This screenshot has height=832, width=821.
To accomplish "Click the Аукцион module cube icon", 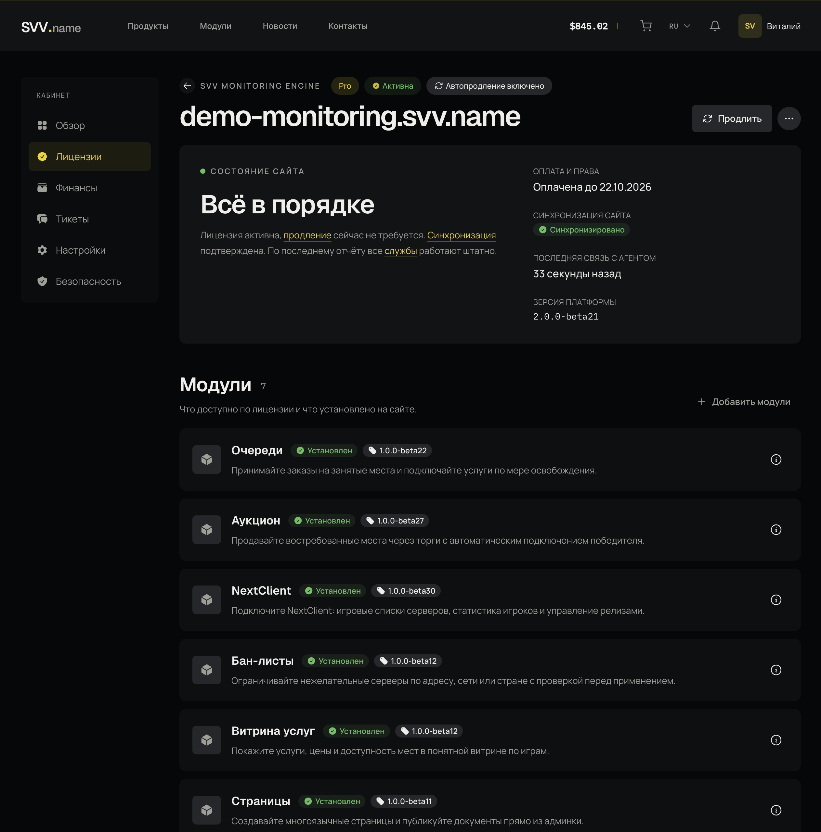I will (206, 530).
